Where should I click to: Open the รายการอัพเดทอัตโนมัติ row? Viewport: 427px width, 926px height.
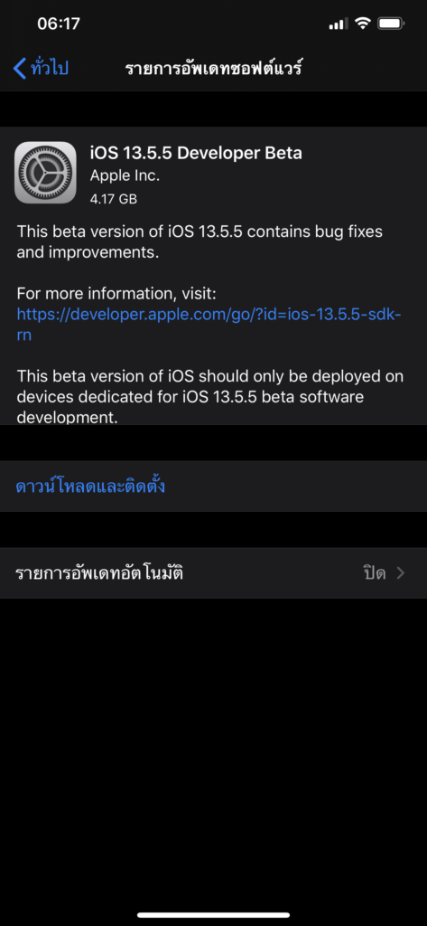pos(213,572)
